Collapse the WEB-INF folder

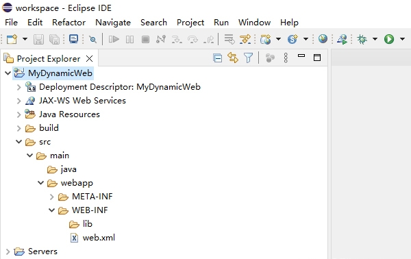[x=51, y=210]
